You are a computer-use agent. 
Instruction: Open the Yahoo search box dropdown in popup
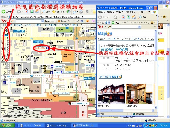pyautogui.click(x=139, y=27)
